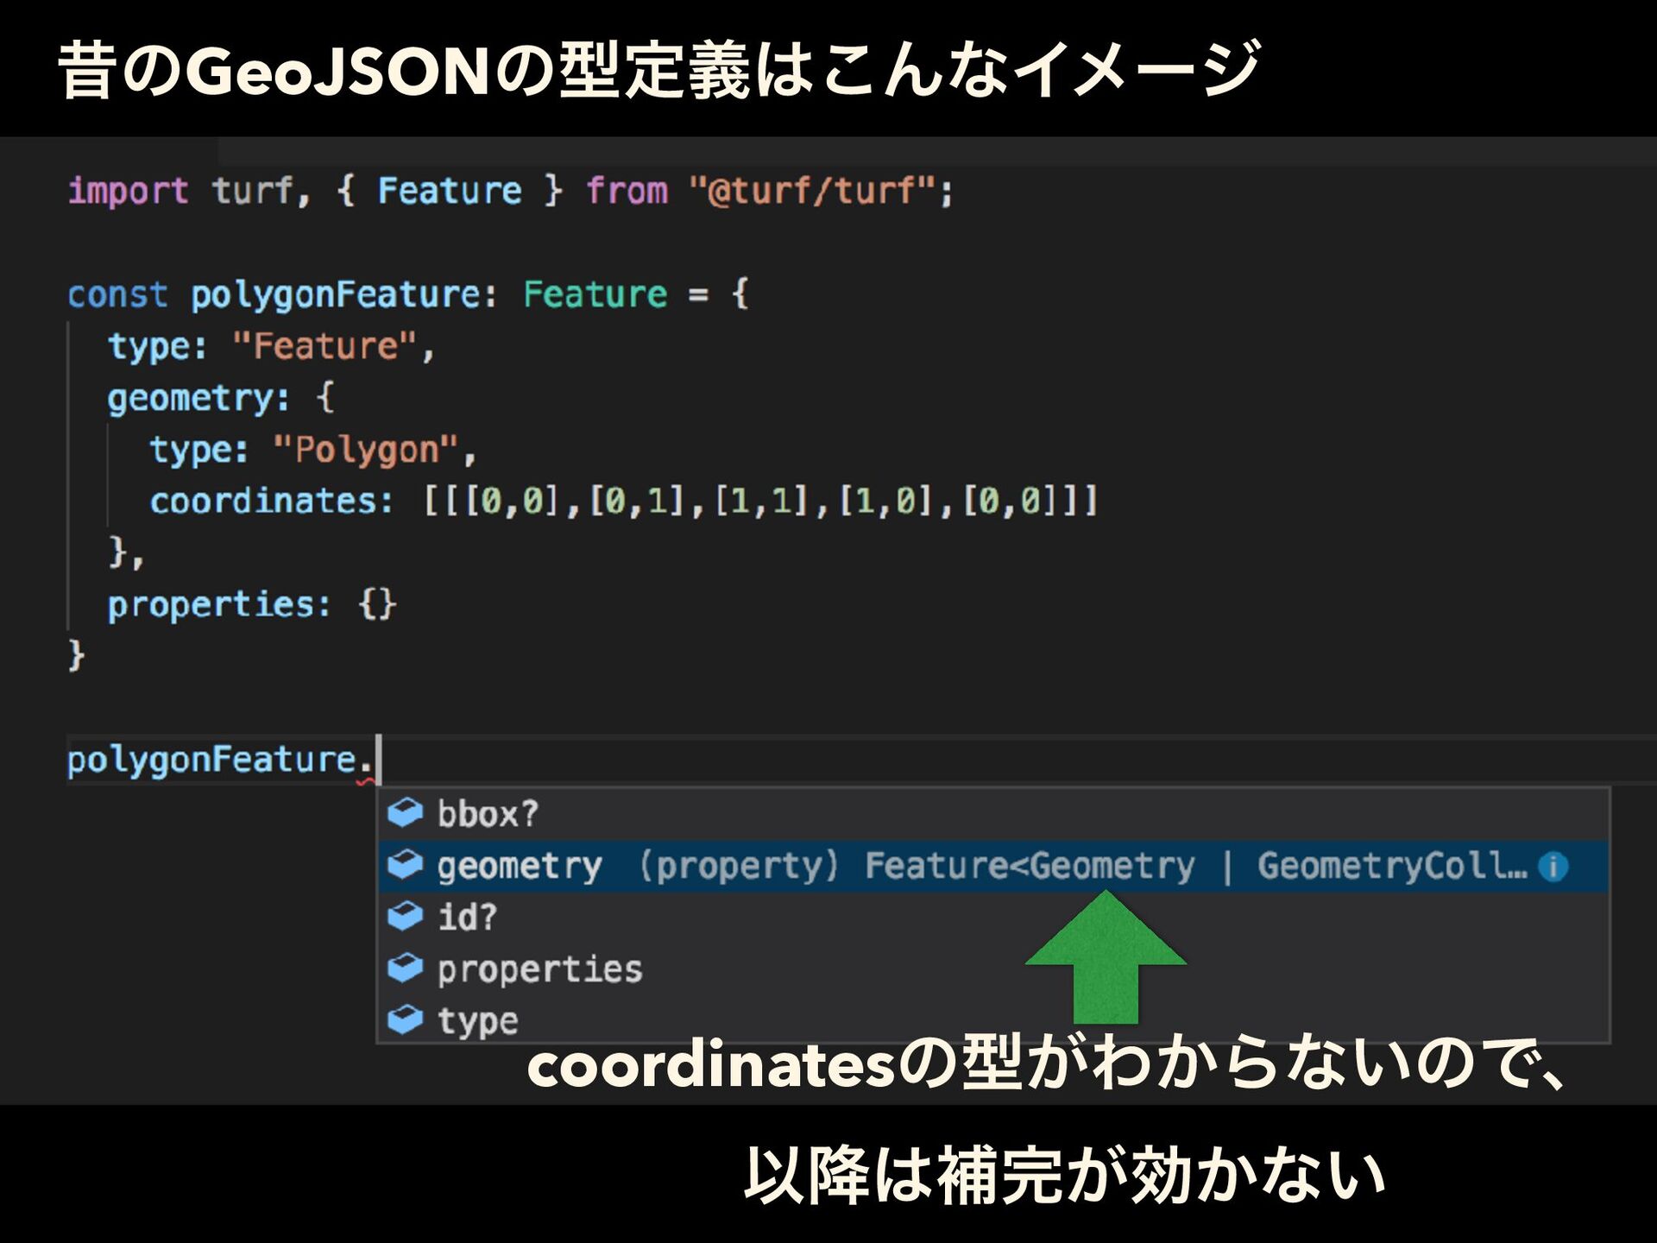Select the id? autocomplete entry
Image resolution: width=1657 pixels, height=1243 pixels.
click(x=467, y=917)
